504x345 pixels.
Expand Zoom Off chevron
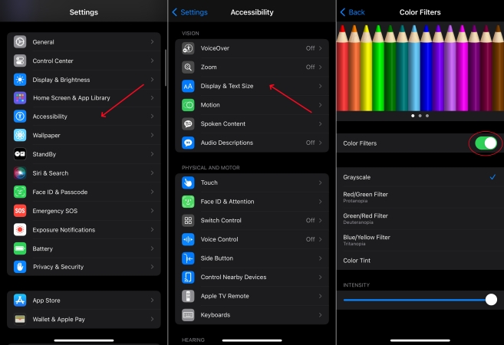320,67
